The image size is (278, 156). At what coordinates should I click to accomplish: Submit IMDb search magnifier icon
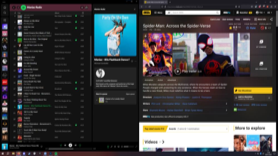coord(217,13)
